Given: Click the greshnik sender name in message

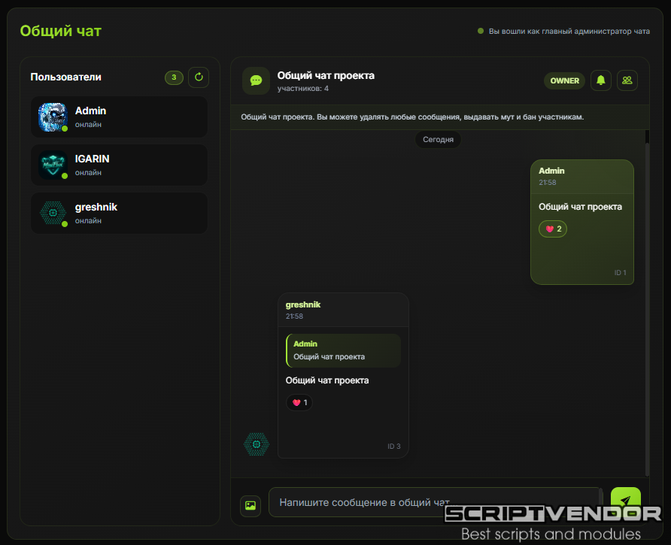Looking at the screenshot, I should 303,304.
